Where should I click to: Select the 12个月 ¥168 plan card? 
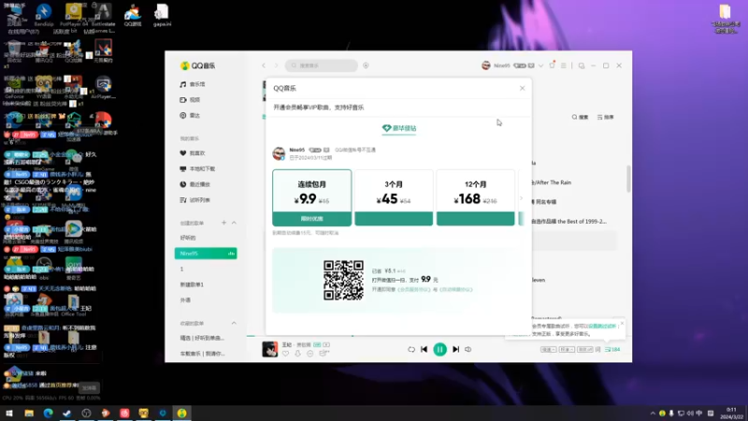(x=476, y=197)
